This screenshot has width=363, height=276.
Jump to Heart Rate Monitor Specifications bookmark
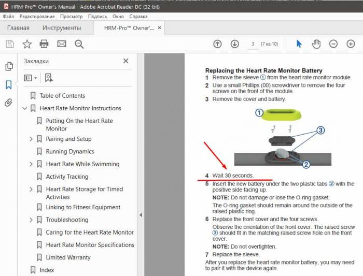90,245
